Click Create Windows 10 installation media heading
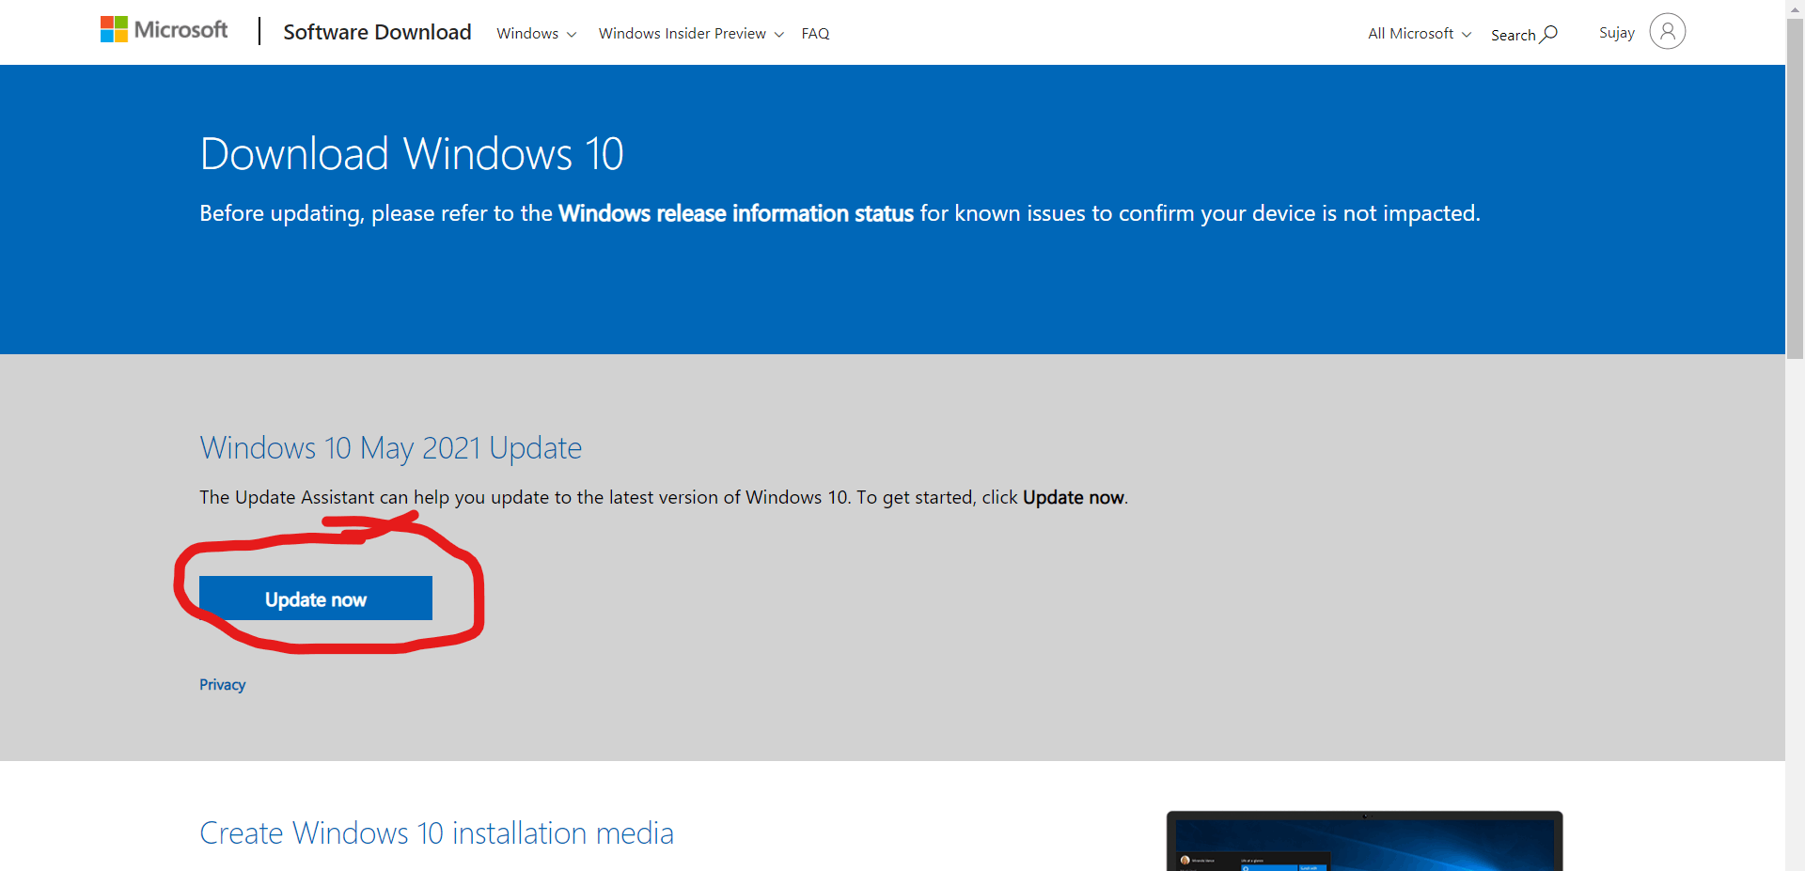 point(436,833)
